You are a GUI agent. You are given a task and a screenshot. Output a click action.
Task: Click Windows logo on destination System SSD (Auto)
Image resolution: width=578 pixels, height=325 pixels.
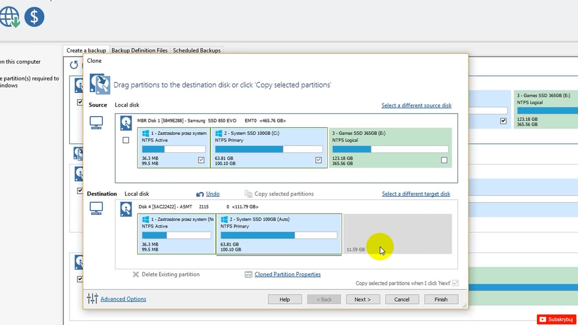point(224,219)
